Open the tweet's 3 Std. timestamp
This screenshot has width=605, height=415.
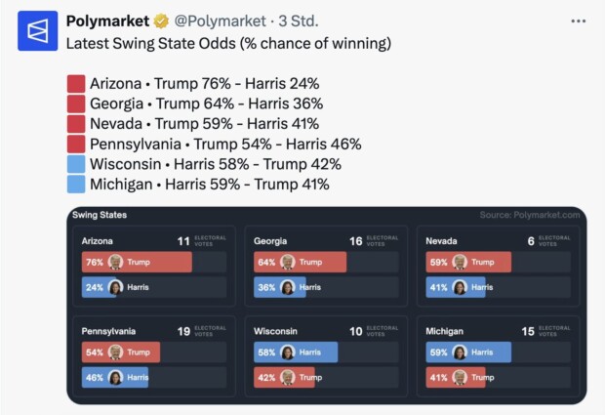pos(299,21)
